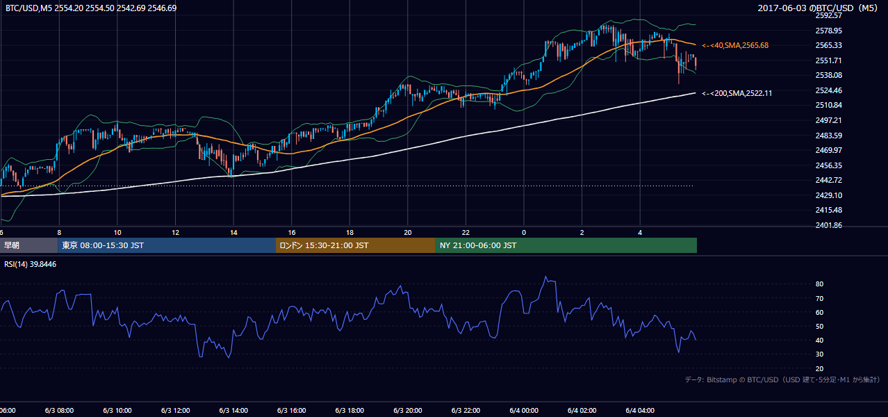The height and width of the screenshot is (417, 888).
Task: Click RSI axis level 80
Action: [819, 284]
